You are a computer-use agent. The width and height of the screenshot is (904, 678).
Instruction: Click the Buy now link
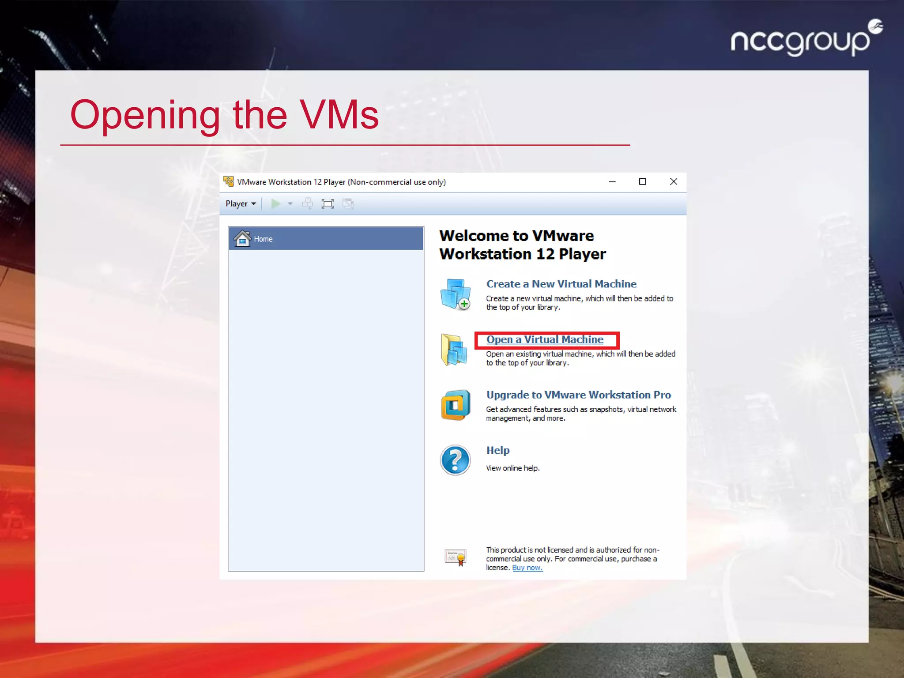527,568
